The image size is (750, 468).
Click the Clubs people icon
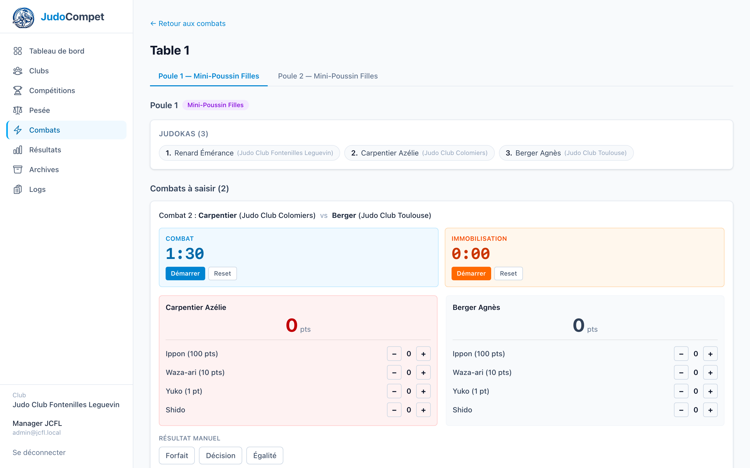coord(18,71)
